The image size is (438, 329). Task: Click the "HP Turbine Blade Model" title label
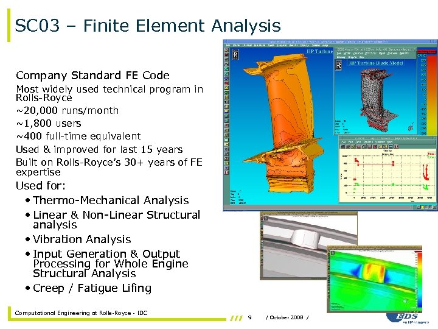click(x=376, y=63)
